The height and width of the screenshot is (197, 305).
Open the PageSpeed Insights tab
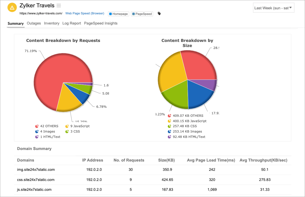click(x=101, y=23)
